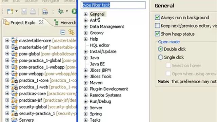The height and width of the screenshot is (122, 217).
Task: Select the mastertable-jsf project icon
Action: (x=14, y=47)
